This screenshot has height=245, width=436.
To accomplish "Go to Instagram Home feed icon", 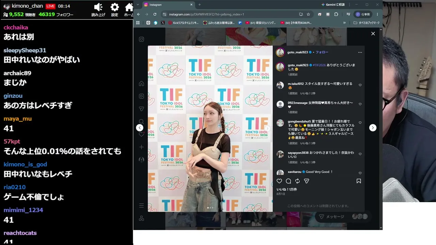I will [141, 84].
